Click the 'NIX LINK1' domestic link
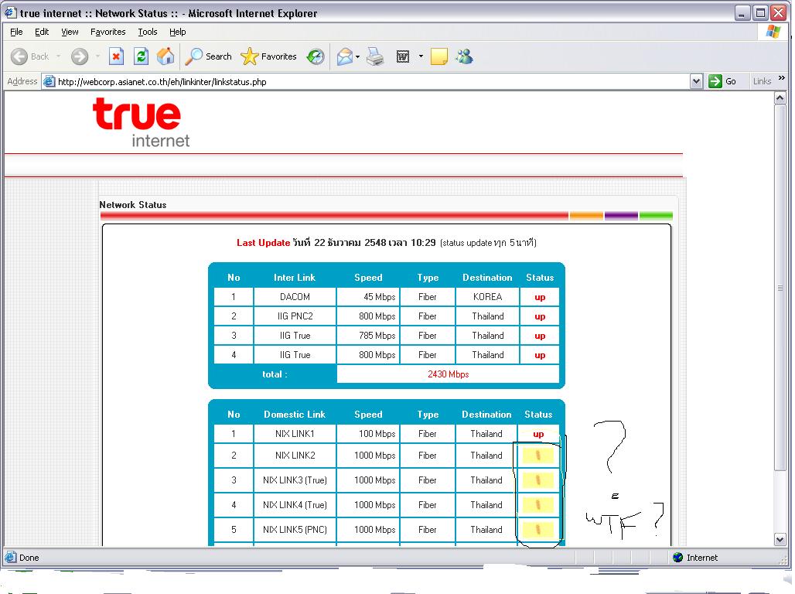 coord(295,434)
